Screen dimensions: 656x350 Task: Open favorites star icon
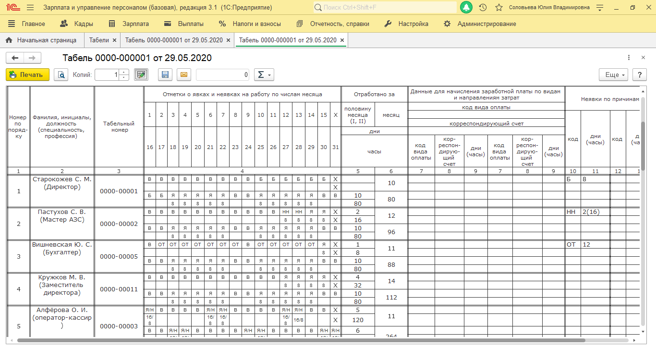coord(499,8)
